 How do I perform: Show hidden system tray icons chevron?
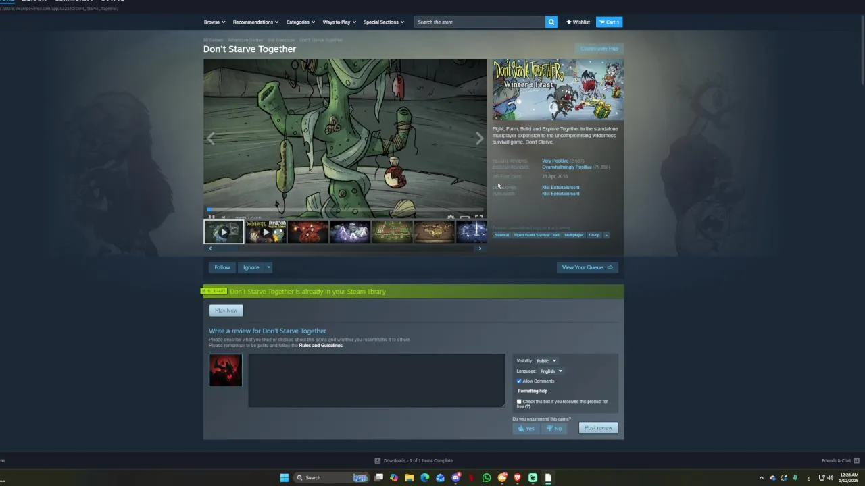tap(762, 477)
